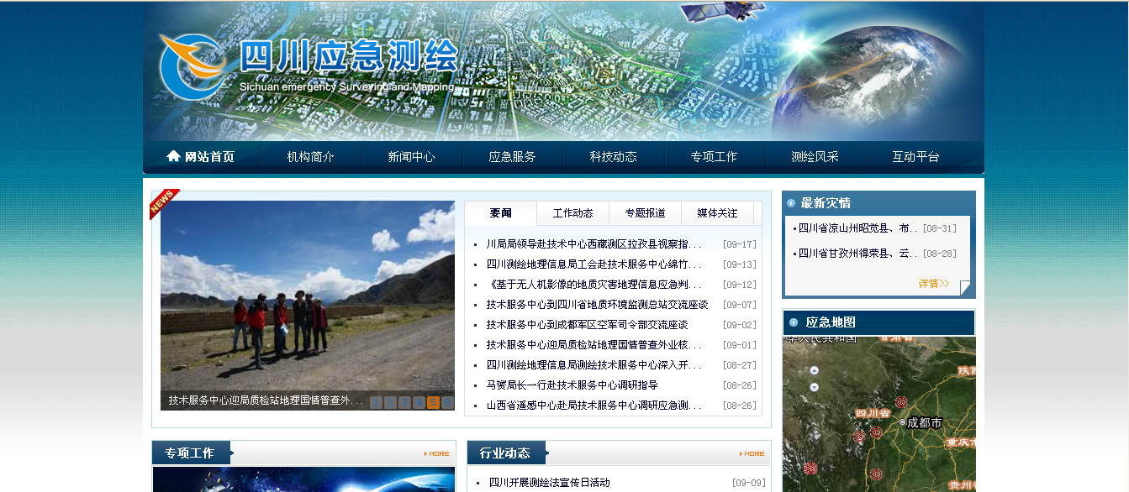This screenshot has width=1129, height=492.
Task: Select the 工作动态 tab
Action: click(x=572, y=213)
